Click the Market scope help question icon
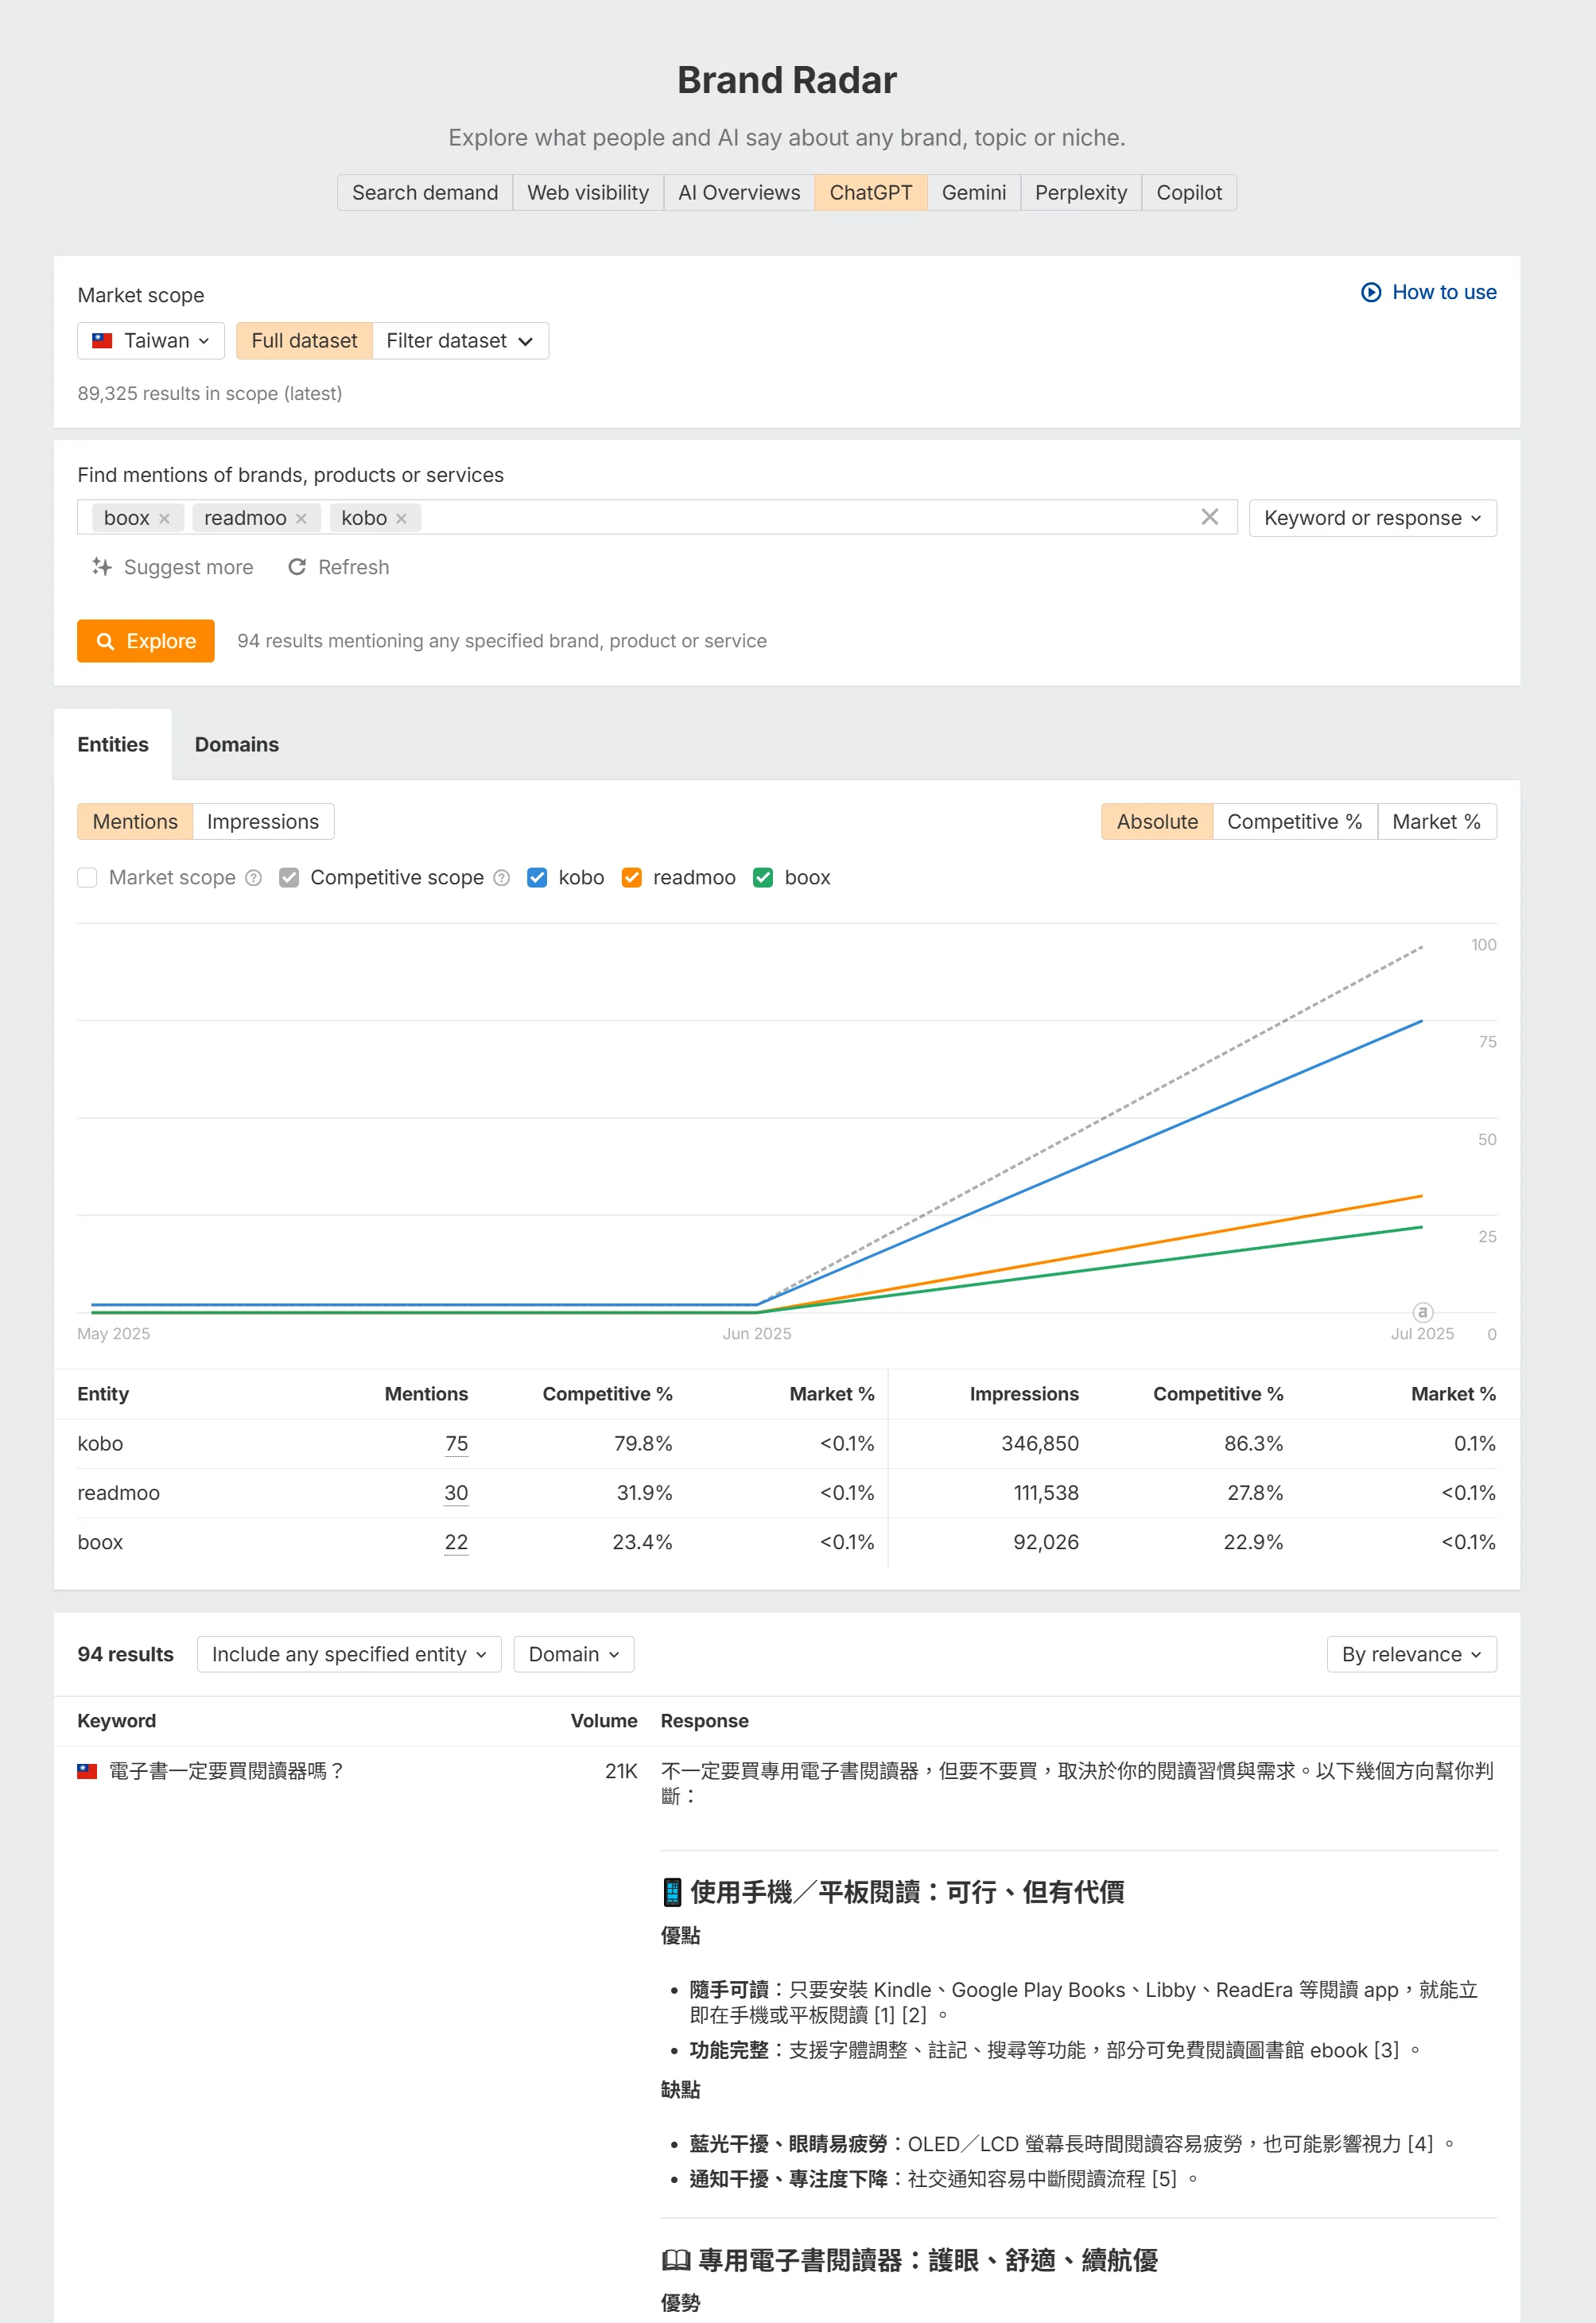 point(254,877)
